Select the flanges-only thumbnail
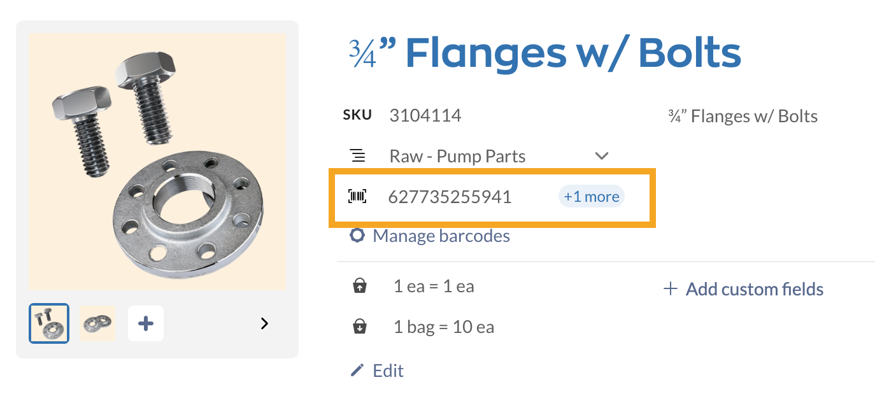The width and height of the screenshot is (875, 396). 97,323
